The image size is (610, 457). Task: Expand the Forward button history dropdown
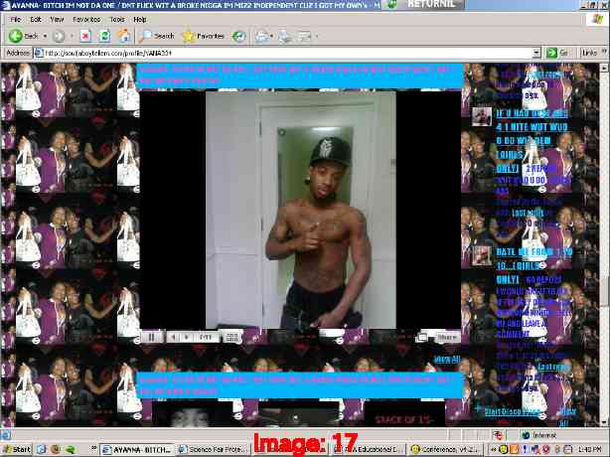(72, 36)
